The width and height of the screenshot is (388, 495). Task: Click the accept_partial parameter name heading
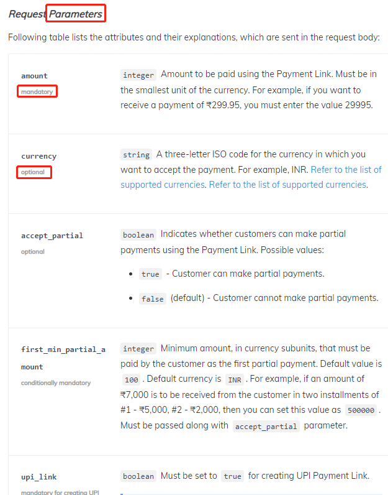tap(52, 236)
